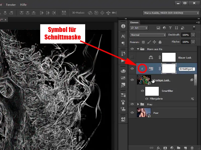Open the Info panel icon

(123, 26)
